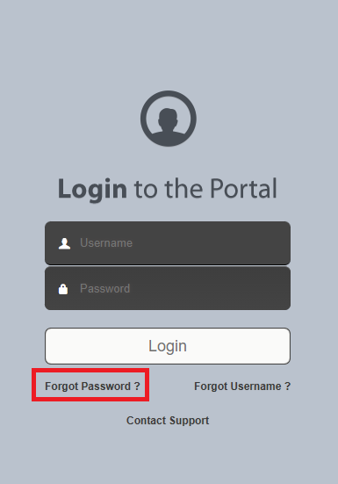Click the bold "Login" word in heading
The height and width of the screenshot is (484, 338).
92,189
